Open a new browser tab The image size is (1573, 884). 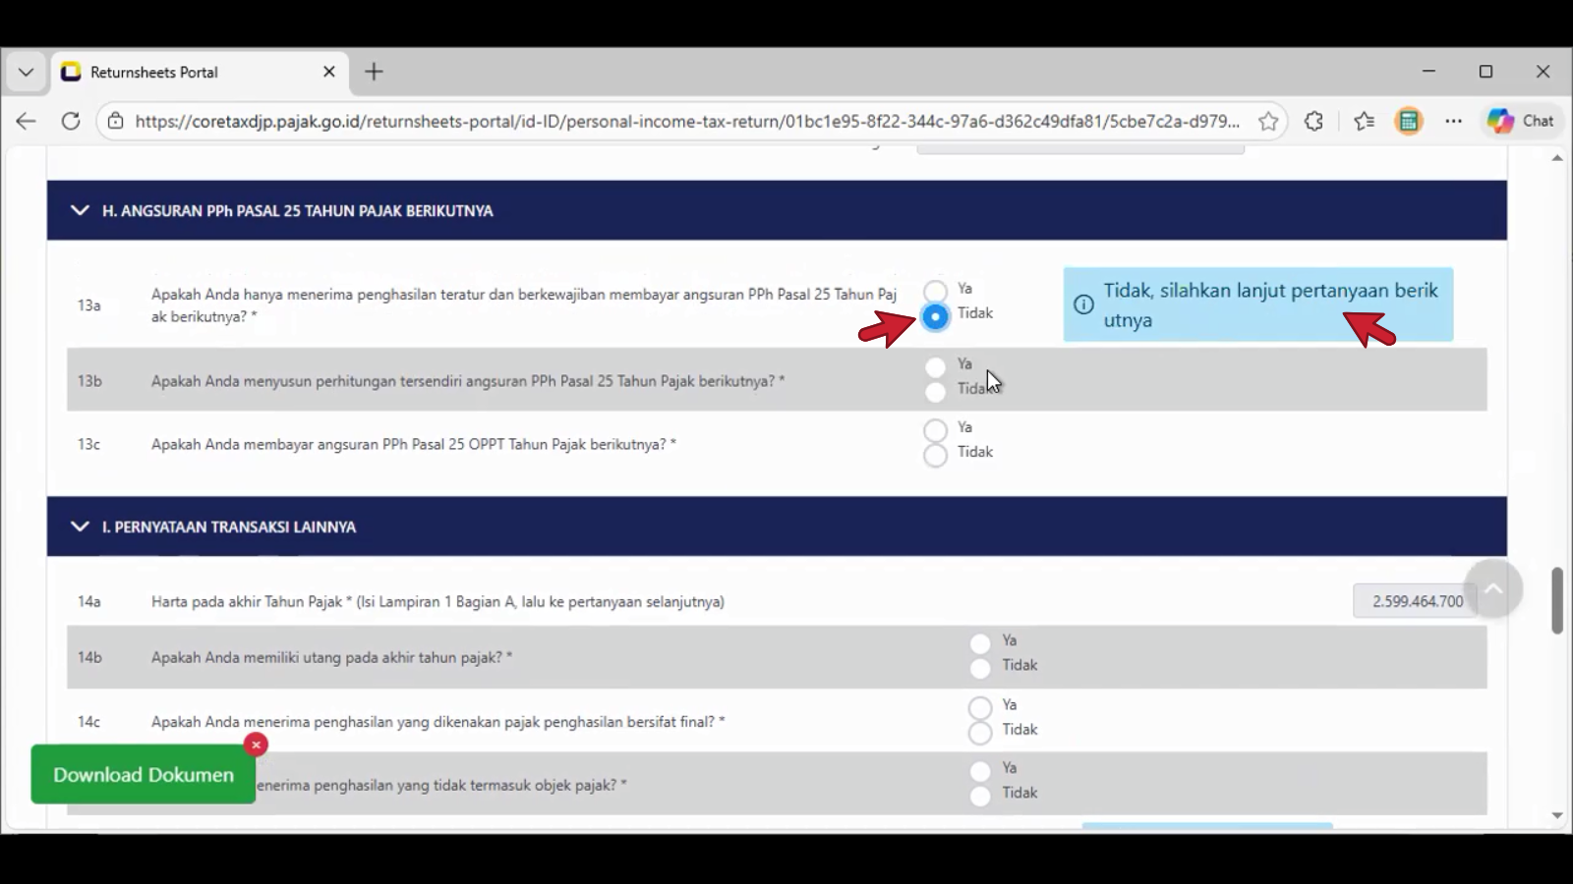click(374, 72)
